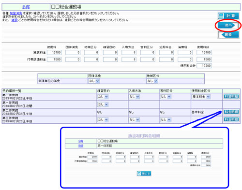Click 施設料金 消費税 field
Image resolution: width=242 pixels, height=190 pixels.
click(x=185, y=52)
